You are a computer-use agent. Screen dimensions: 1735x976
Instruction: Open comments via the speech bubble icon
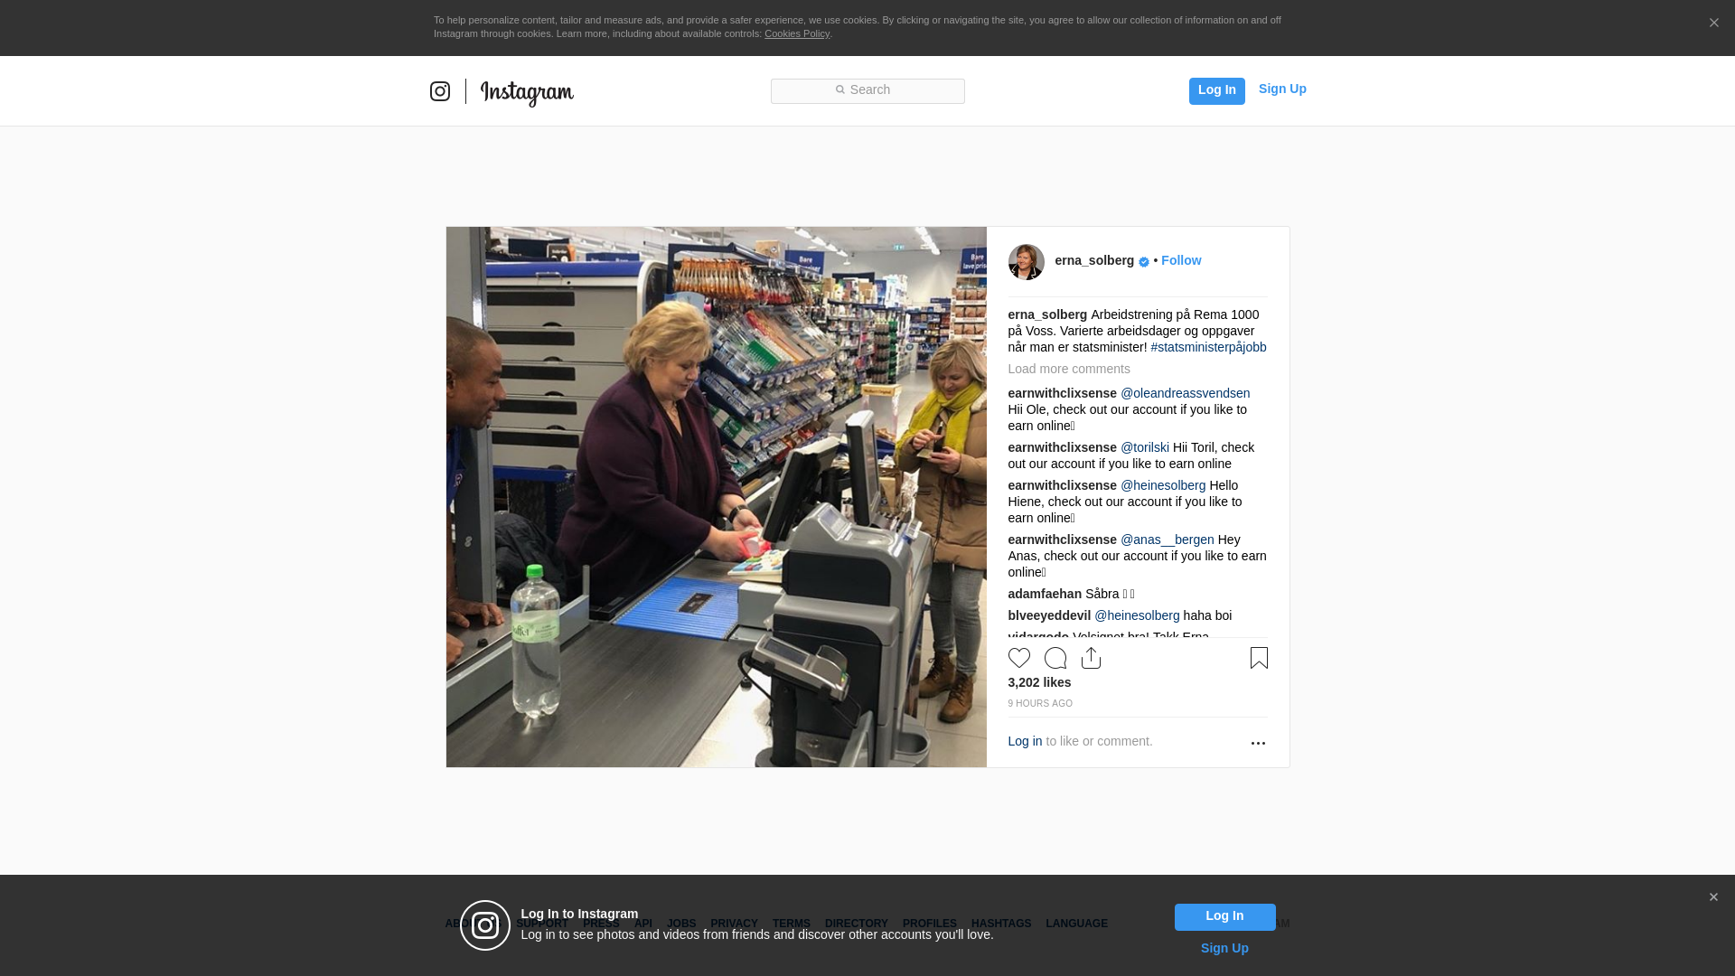coord(1055,658)
